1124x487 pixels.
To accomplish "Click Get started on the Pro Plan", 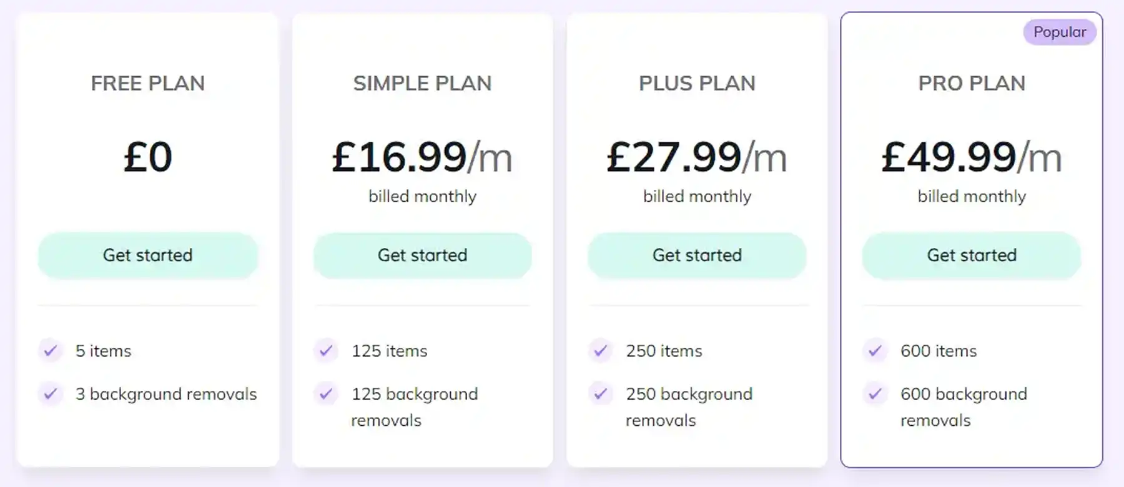I will click(x=972, y=255).
